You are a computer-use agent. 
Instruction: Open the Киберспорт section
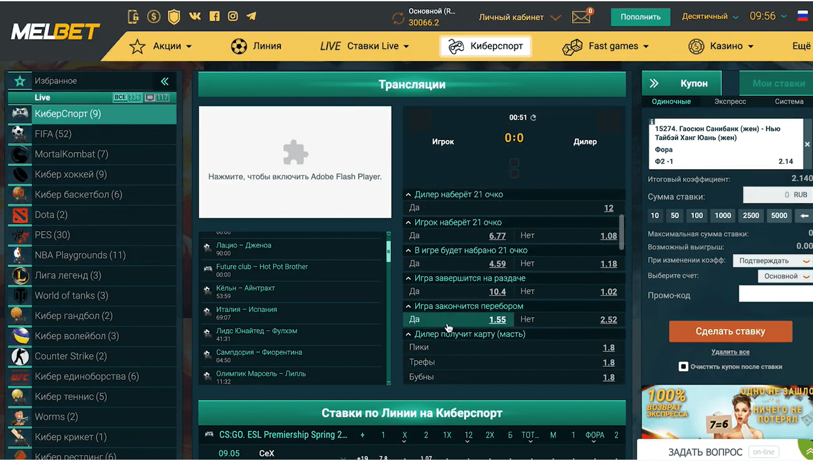(x=485, y=46)
